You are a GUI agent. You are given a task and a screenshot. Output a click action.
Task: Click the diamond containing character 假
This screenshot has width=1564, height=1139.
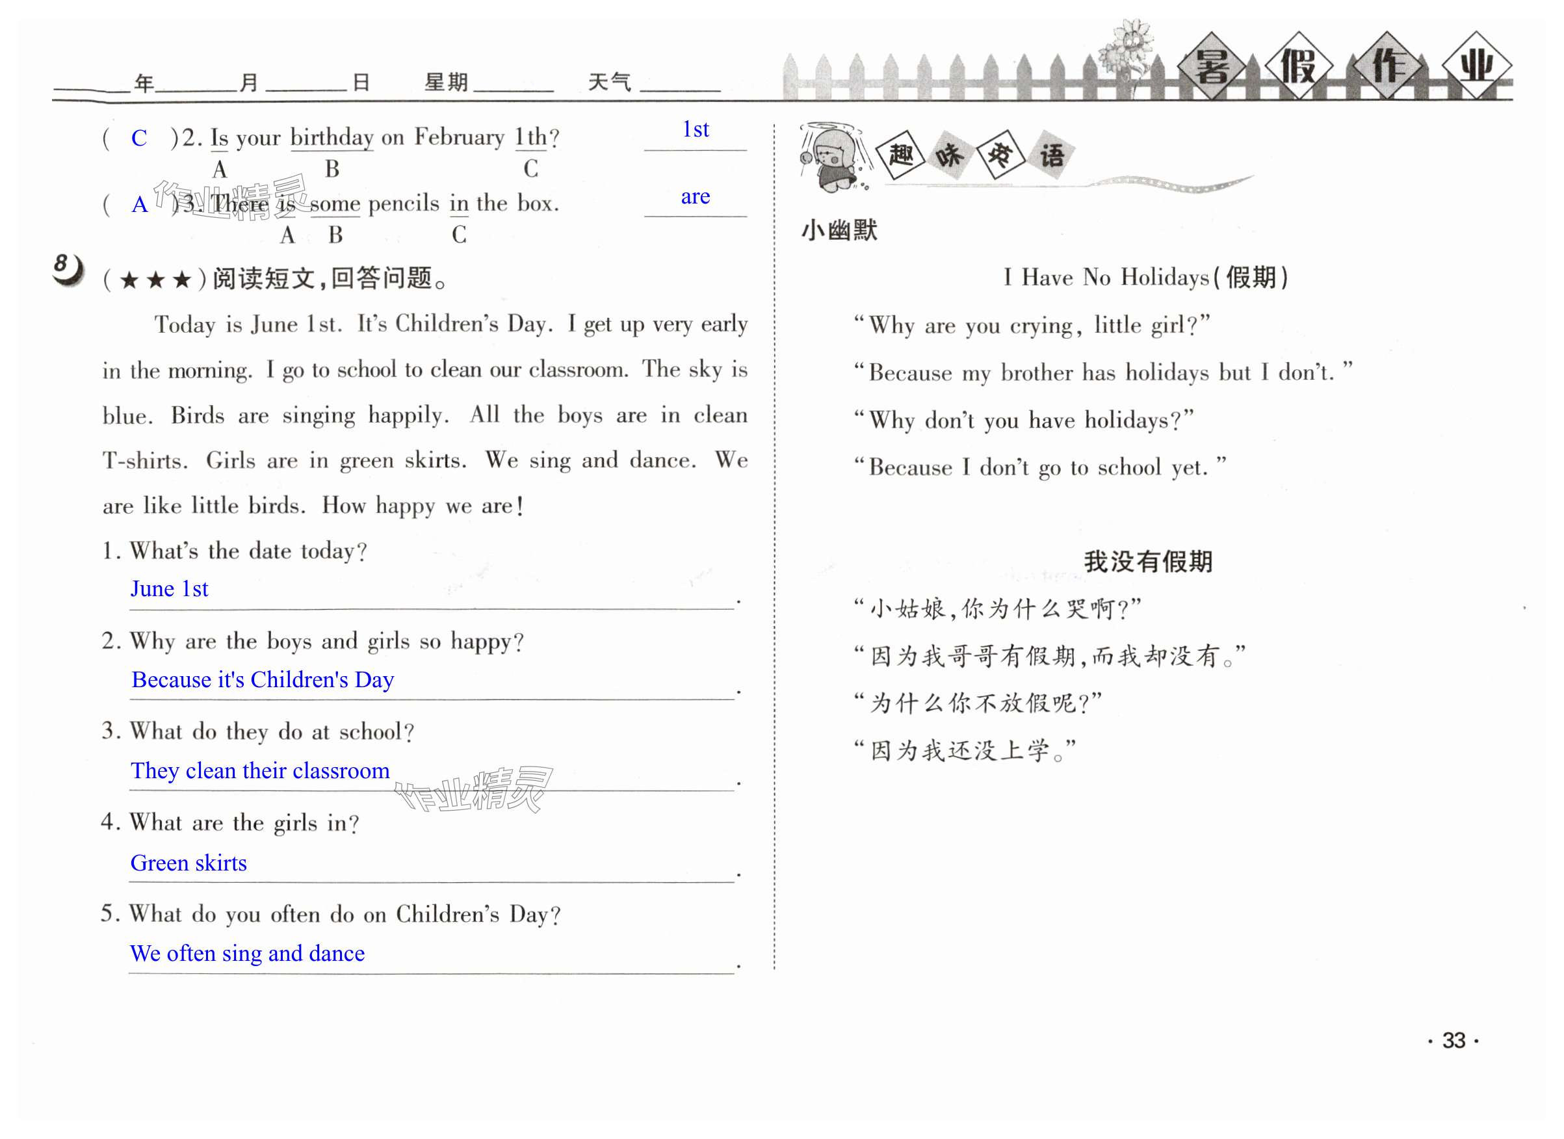click(1299, 67)
